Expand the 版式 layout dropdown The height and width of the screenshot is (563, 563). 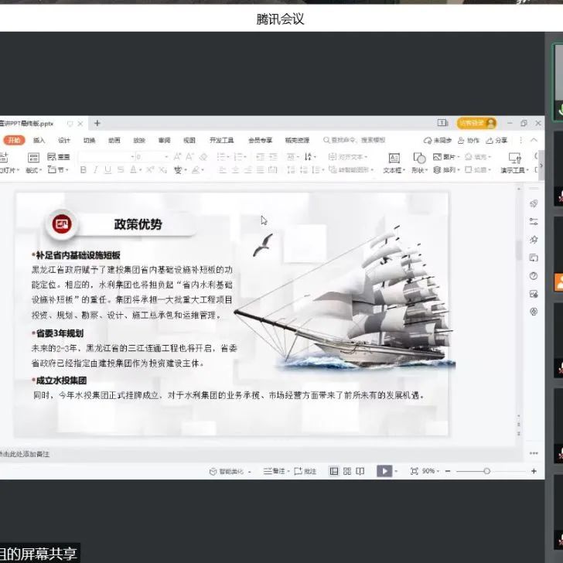(34, 170)
